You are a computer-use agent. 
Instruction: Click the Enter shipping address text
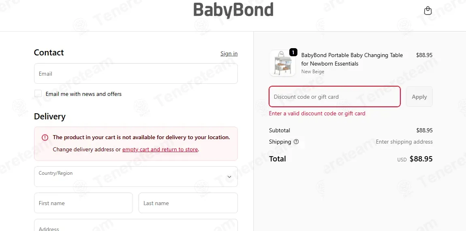click(x=404, y=142)
